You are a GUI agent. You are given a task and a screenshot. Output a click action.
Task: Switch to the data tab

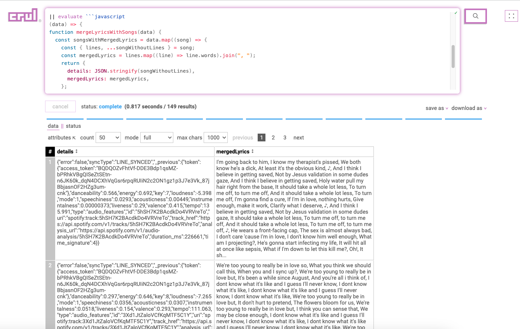pyautogui.click(x=53, y=126)
